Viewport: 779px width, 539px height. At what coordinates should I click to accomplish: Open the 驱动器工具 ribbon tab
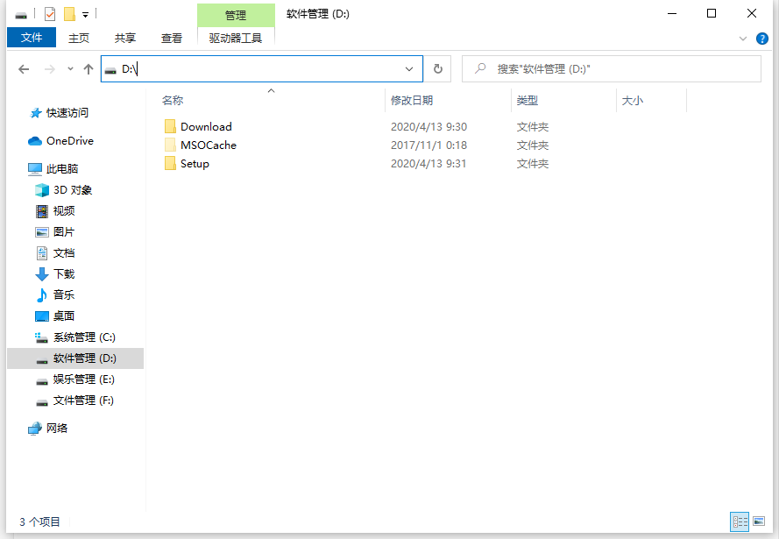pos(236,39)
